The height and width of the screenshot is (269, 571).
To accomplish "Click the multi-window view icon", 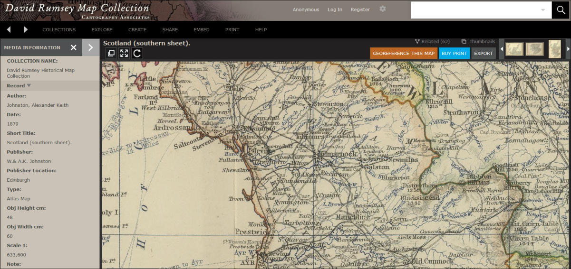I will pyautogui.click(x=111, y=53).
